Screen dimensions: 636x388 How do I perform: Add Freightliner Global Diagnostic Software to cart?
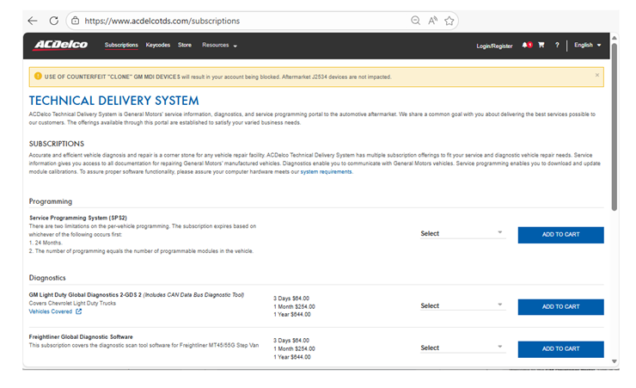pyautogui.click(x=560, y=349)
